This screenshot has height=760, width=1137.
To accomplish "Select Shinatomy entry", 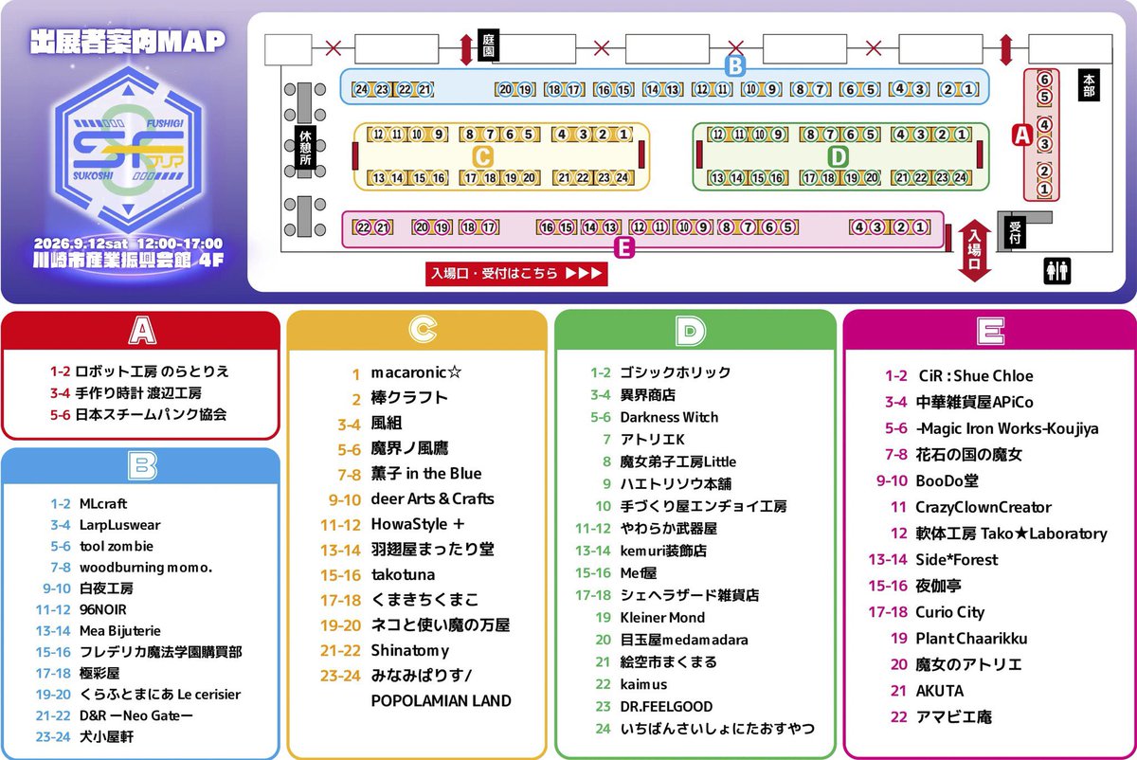I will [x=409, y=651].
